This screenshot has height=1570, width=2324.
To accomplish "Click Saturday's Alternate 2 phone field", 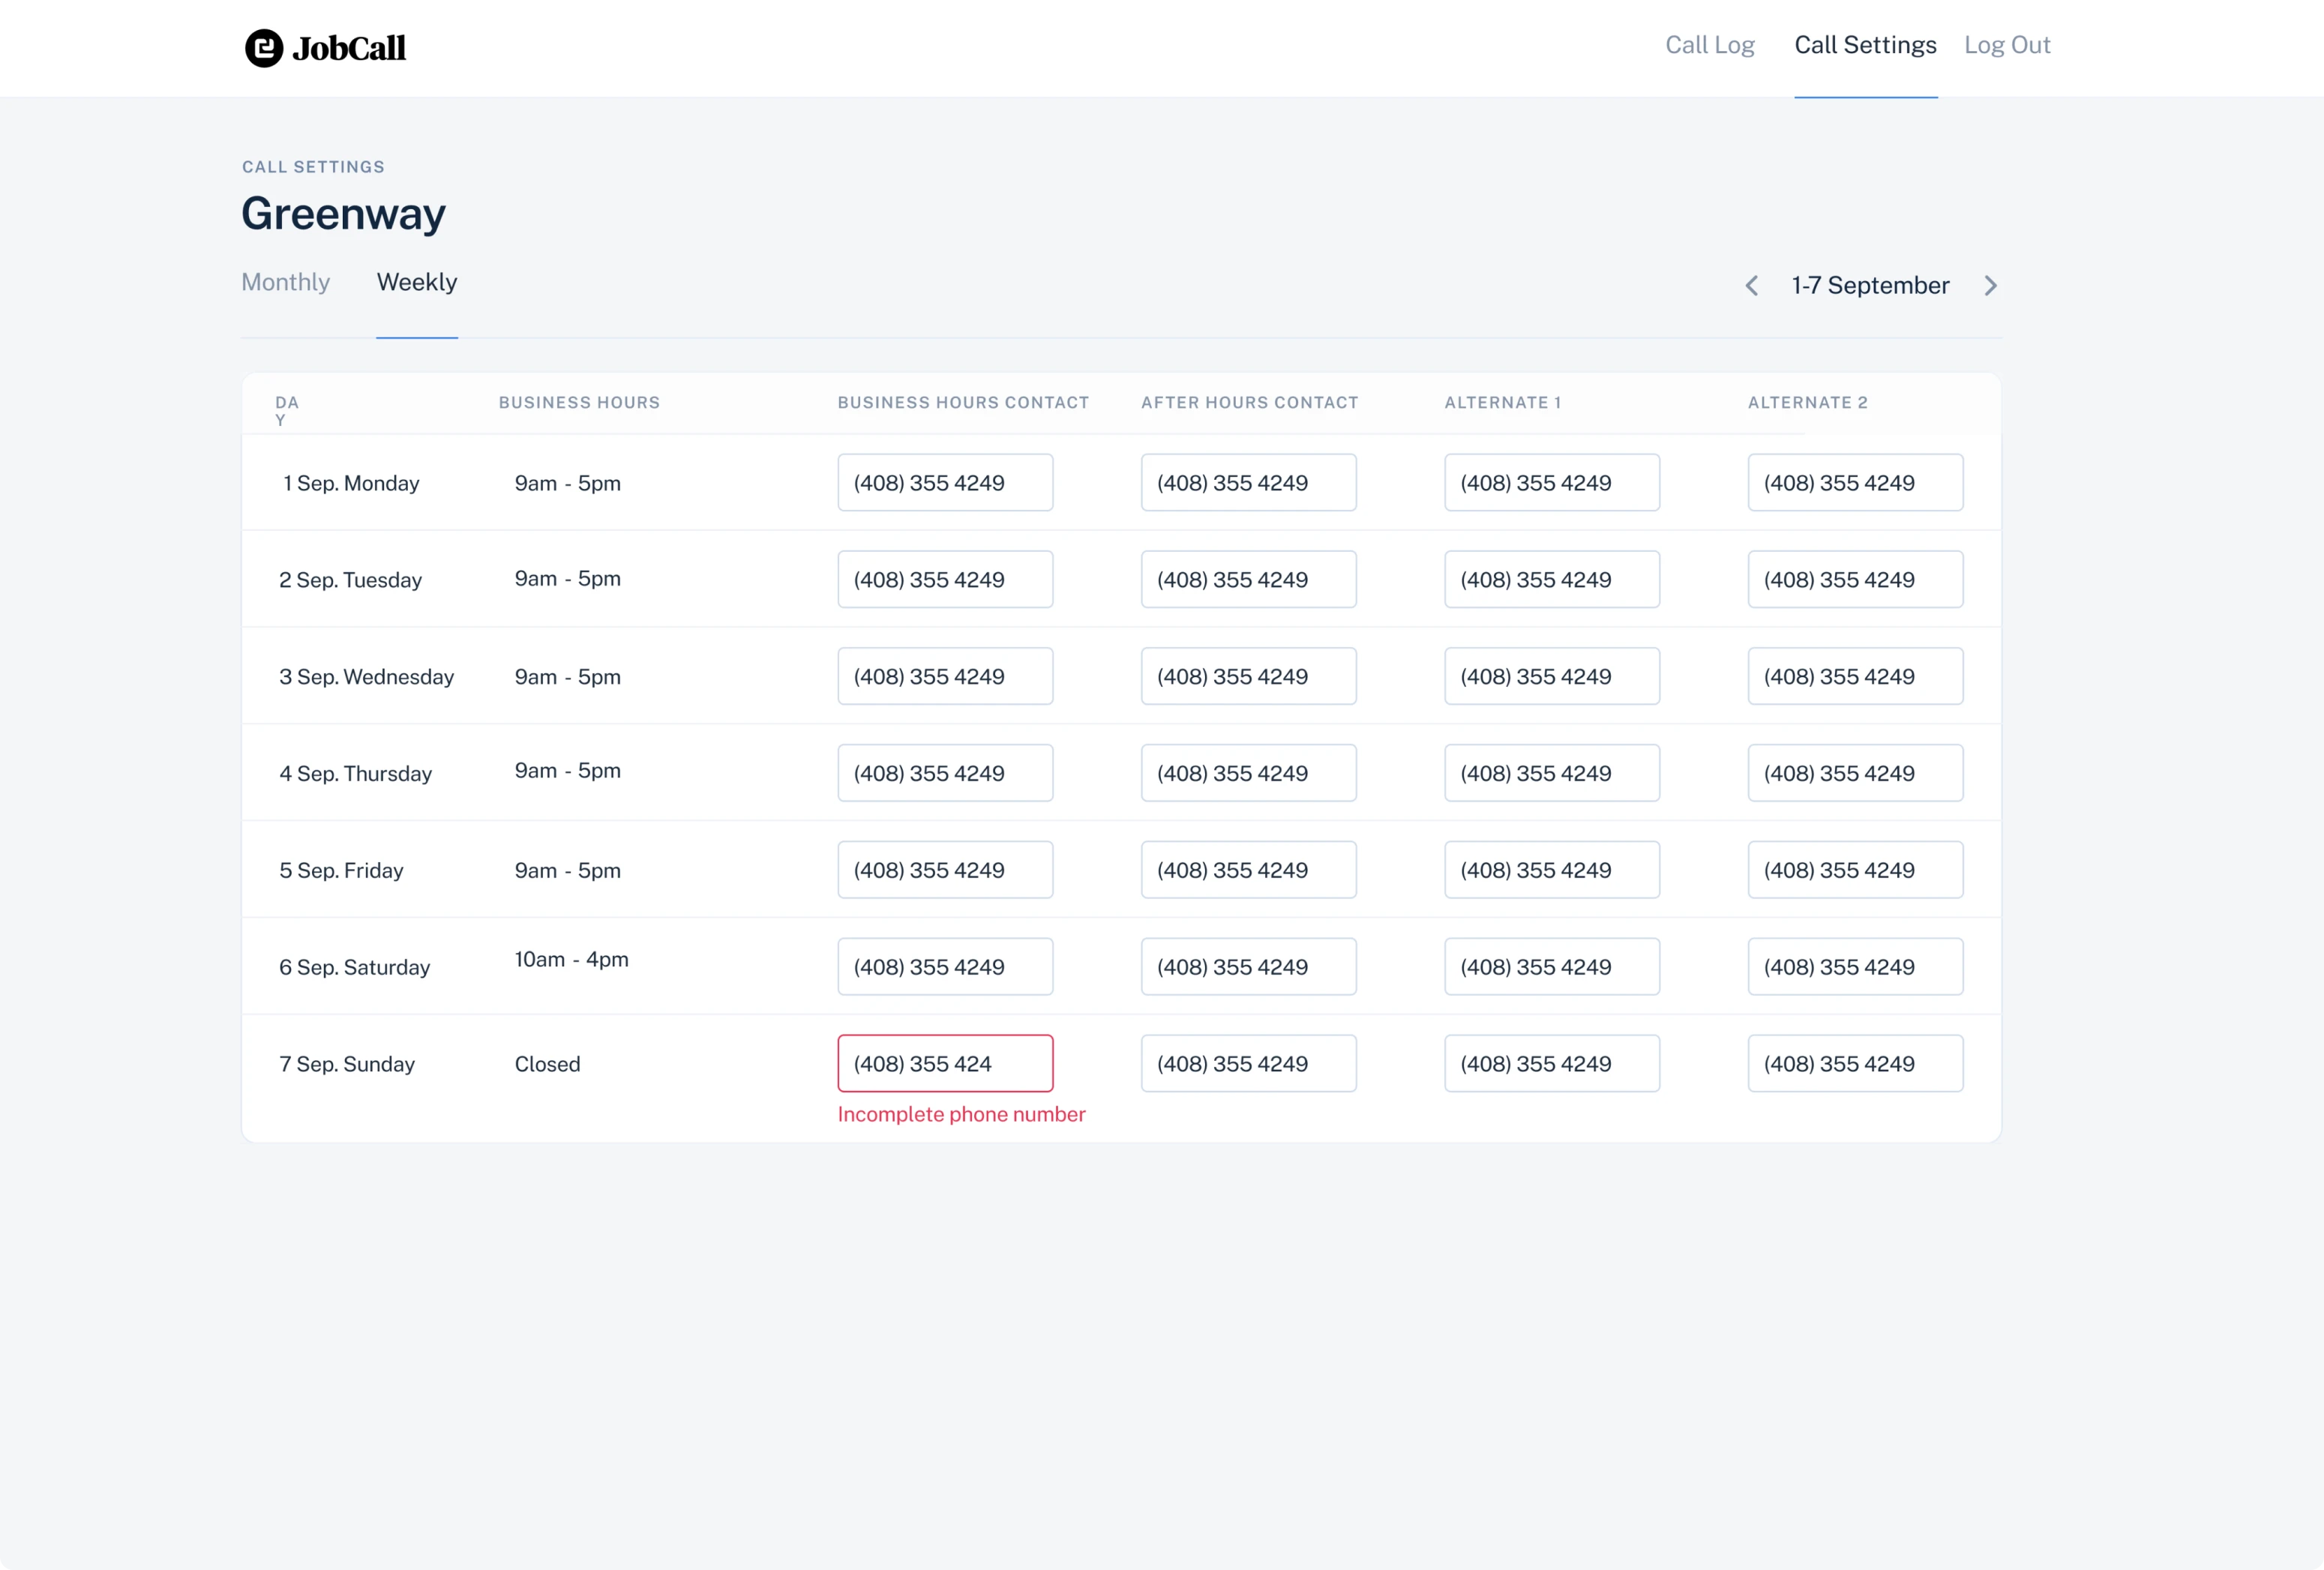I will coord(1855,966).
